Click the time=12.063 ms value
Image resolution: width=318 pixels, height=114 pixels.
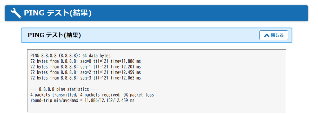point(126,78)
